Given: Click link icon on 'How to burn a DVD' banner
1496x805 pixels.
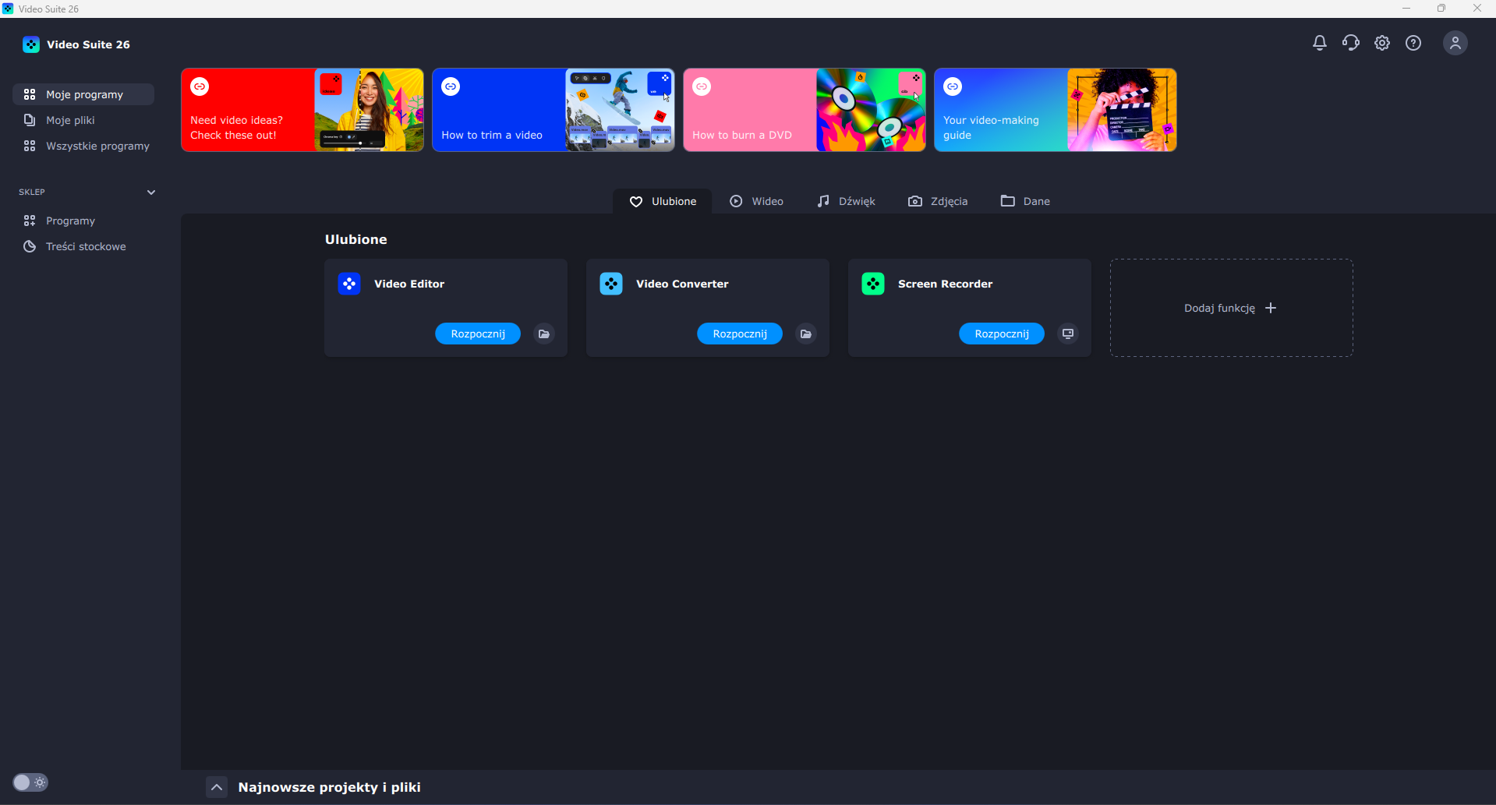Looking at the screenshot, I should point(702,87).
